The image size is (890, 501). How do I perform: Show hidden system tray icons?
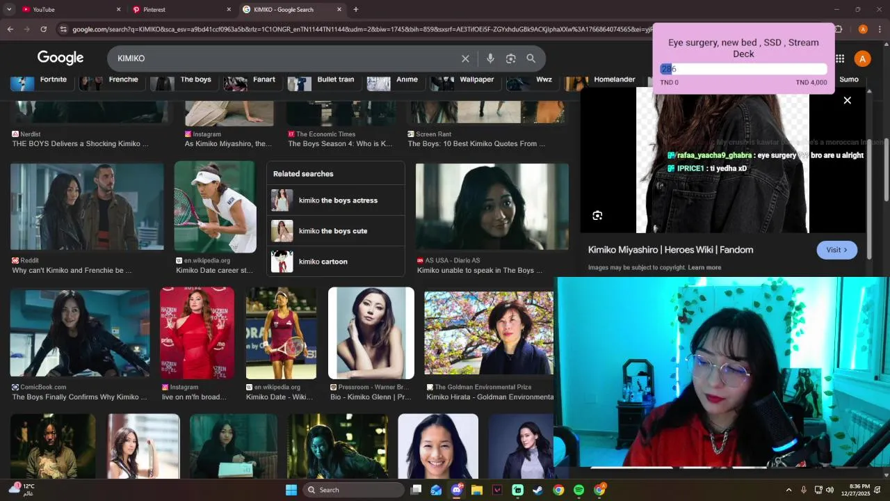(x=788, y=490)
